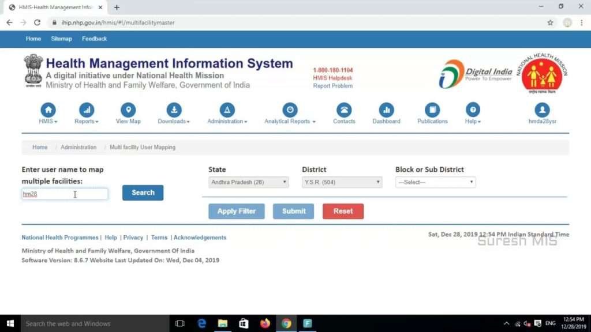591x332 pixels.
Task: Bookmark page with the star icon
Action: [550, 22]
